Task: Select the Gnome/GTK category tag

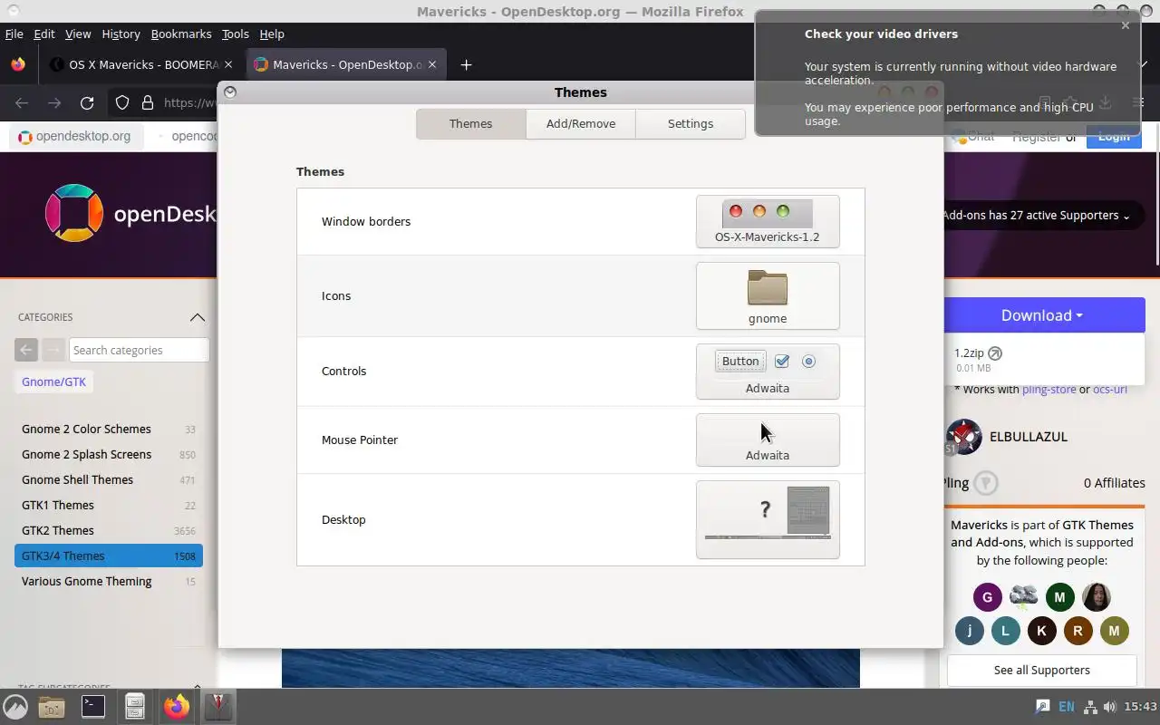Action: click(x=54, y=382)
